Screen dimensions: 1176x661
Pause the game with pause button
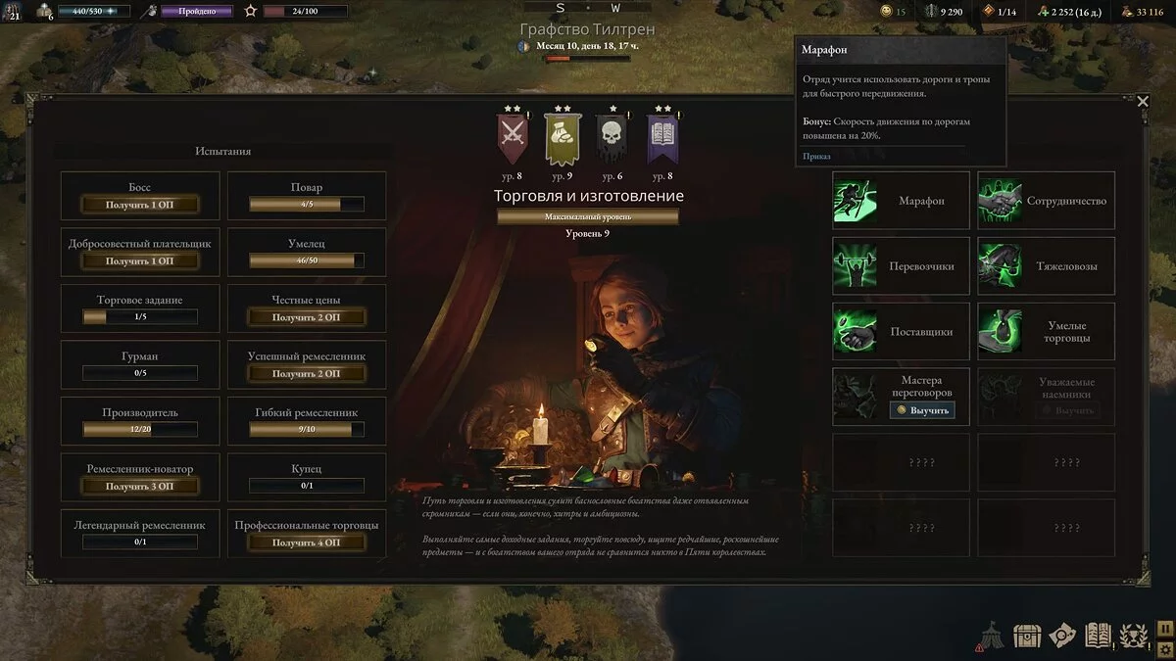(1165, 628)
